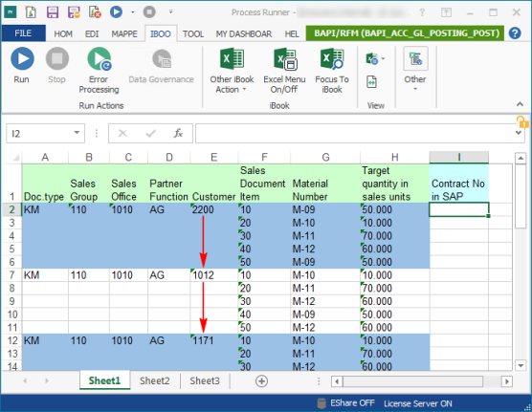Click the Stop button in ribbon

click(56, 65)
